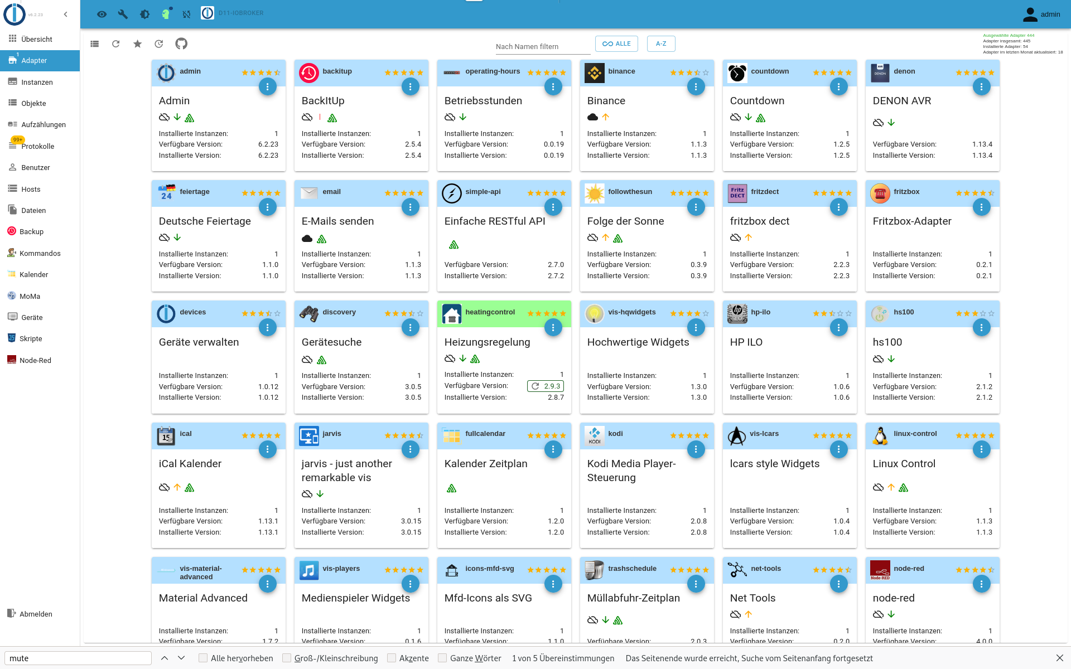Open options menu on countdown card
Screen dimensions: 1071x669
[x=838, y=86]
